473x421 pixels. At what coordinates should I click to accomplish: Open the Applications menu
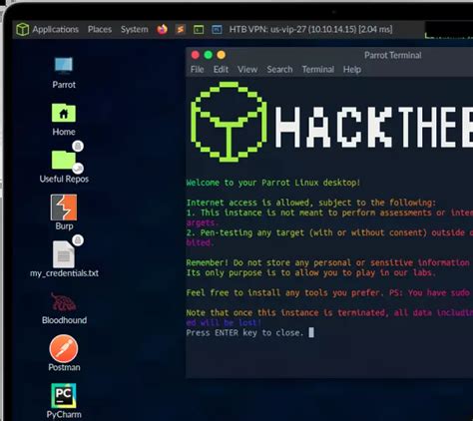click(55, 30)
